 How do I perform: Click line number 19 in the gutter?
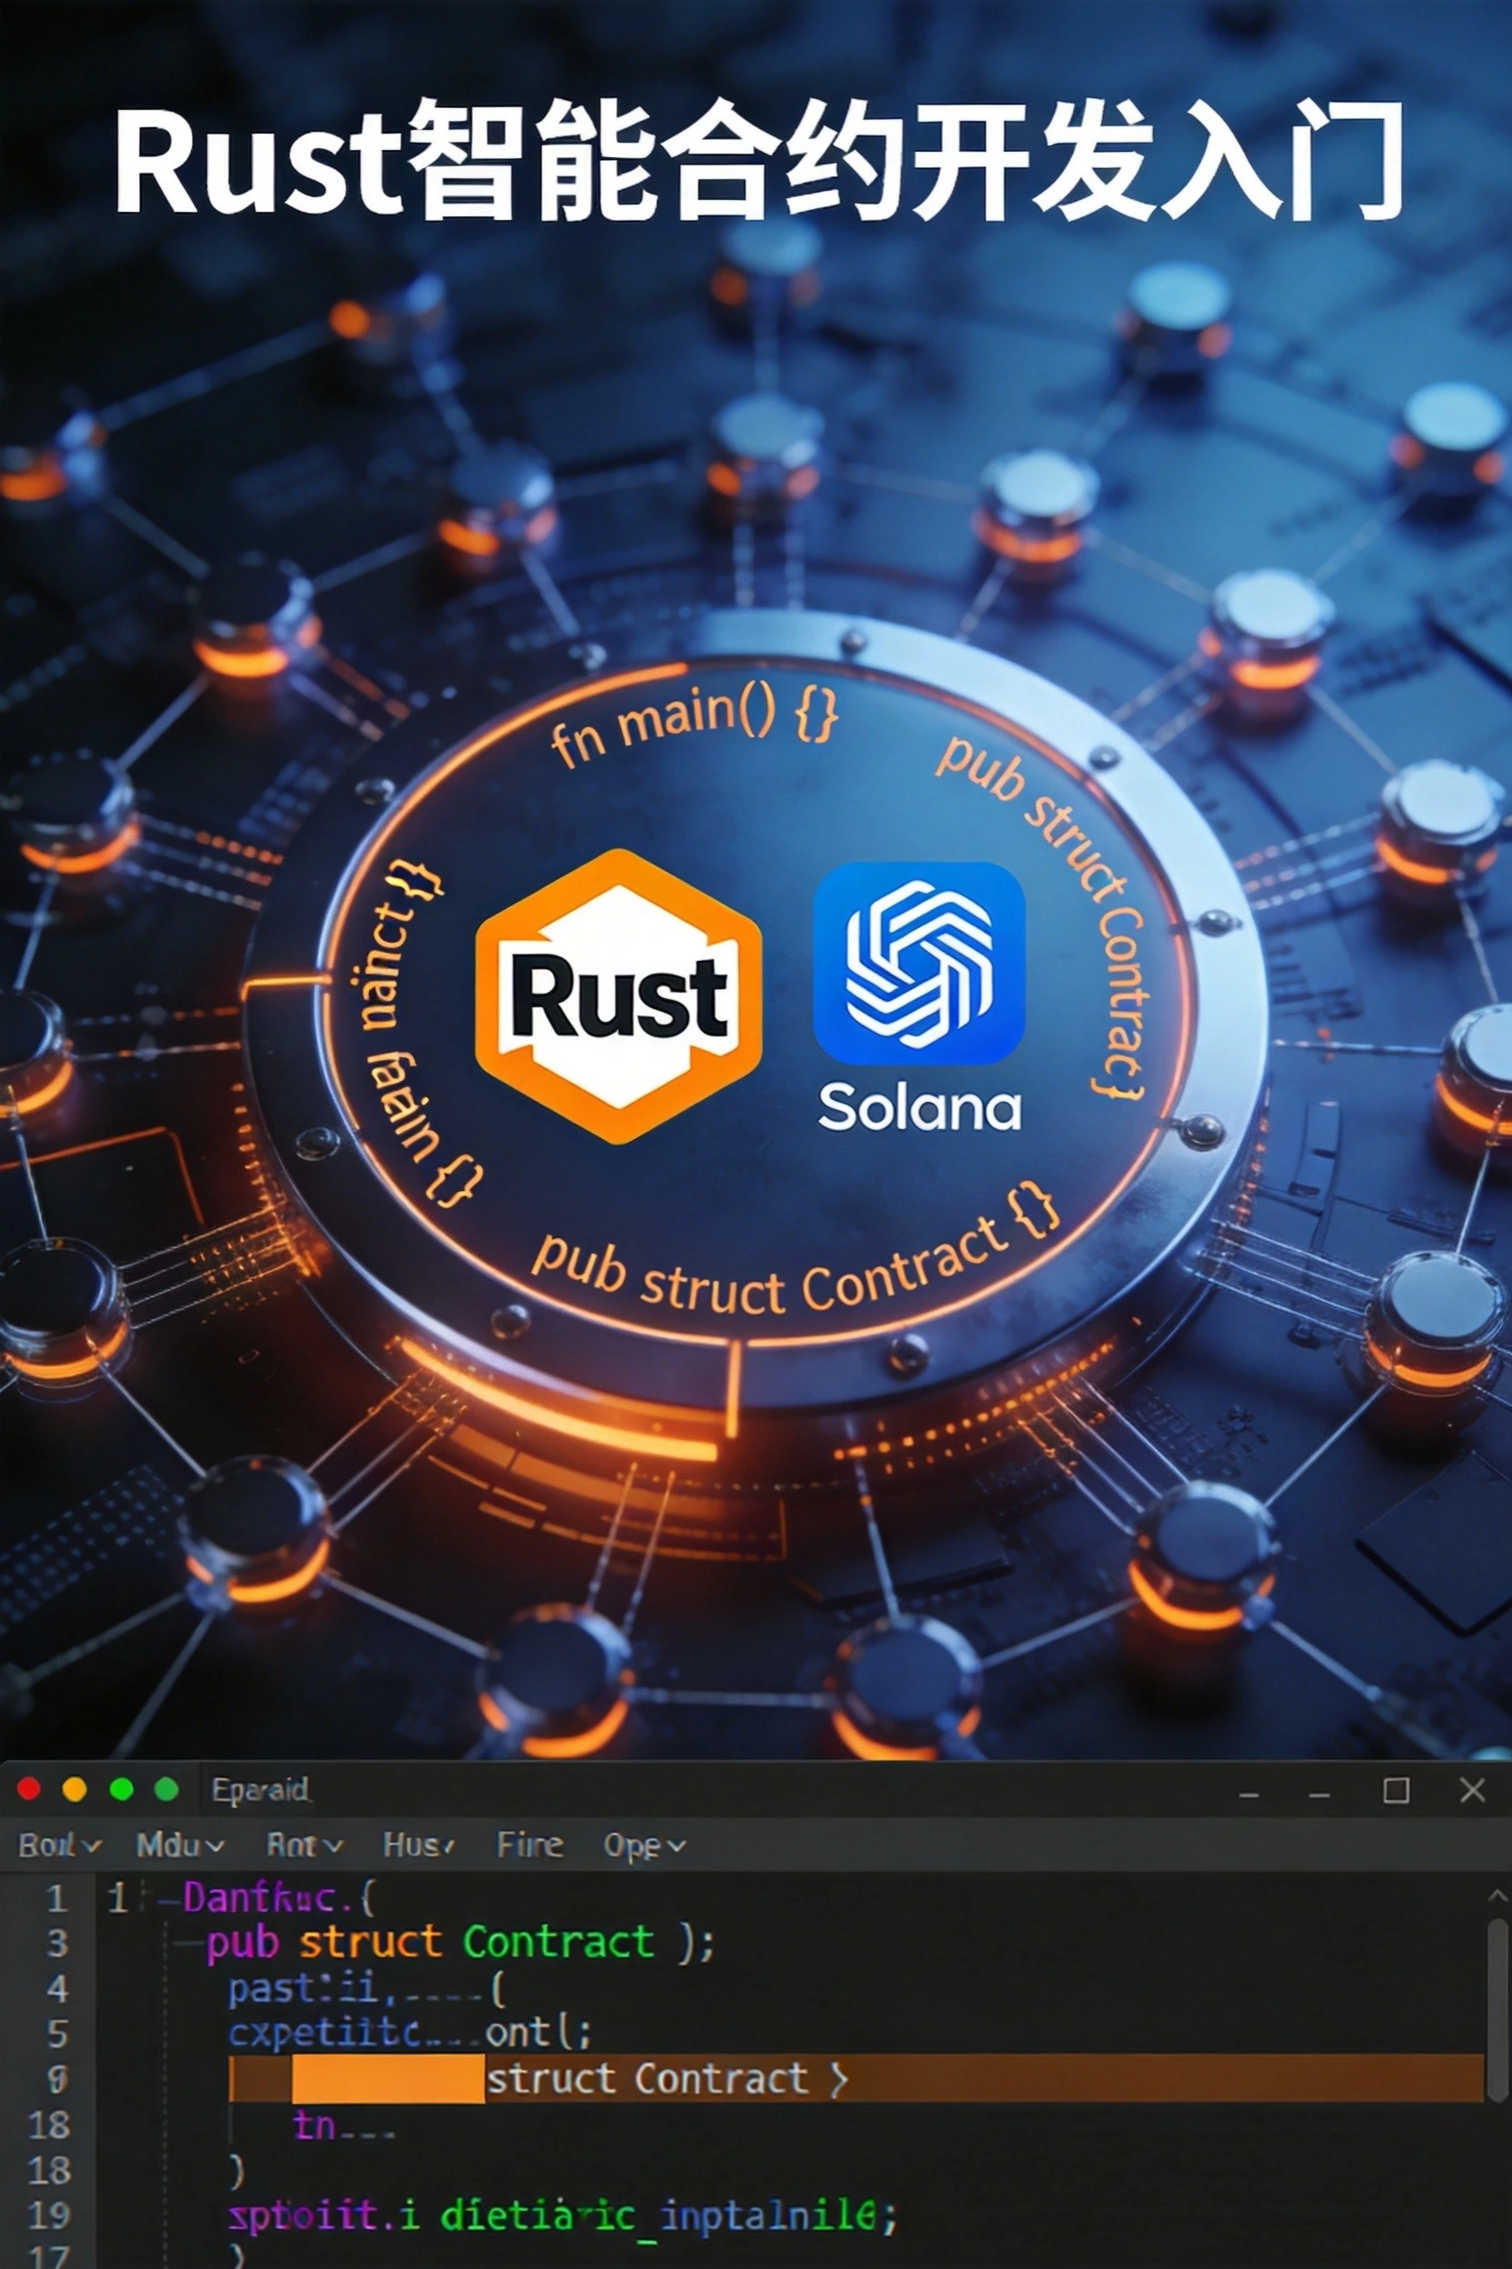[x=49, y=2216]
